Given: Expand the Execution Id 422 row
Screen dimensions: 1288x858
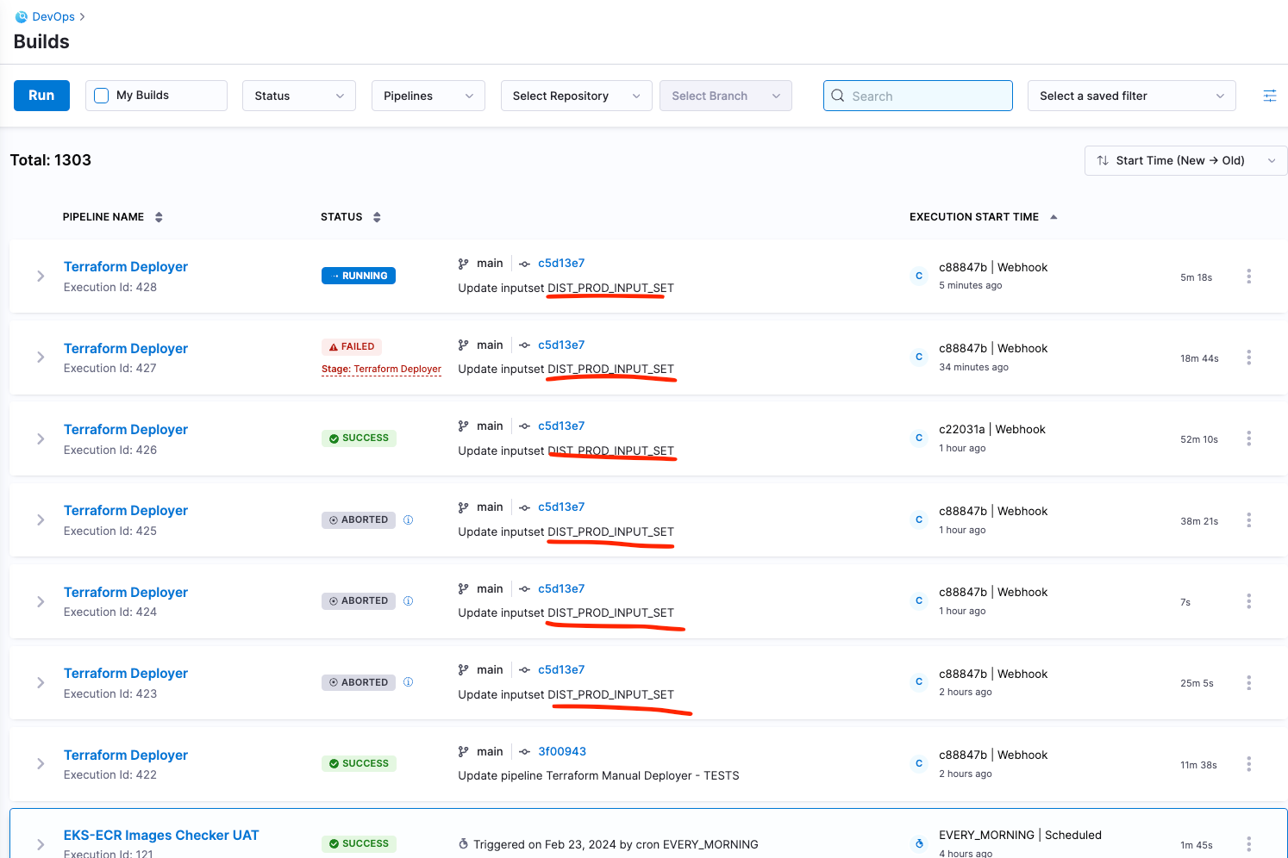Looking at the screenshot, I should (x=41, y=763).
